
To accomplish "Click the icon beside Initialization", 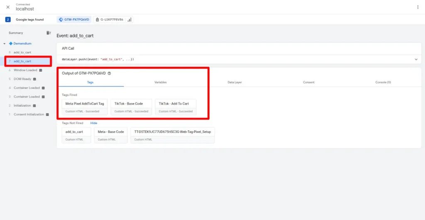I will [x=34, y=106].
